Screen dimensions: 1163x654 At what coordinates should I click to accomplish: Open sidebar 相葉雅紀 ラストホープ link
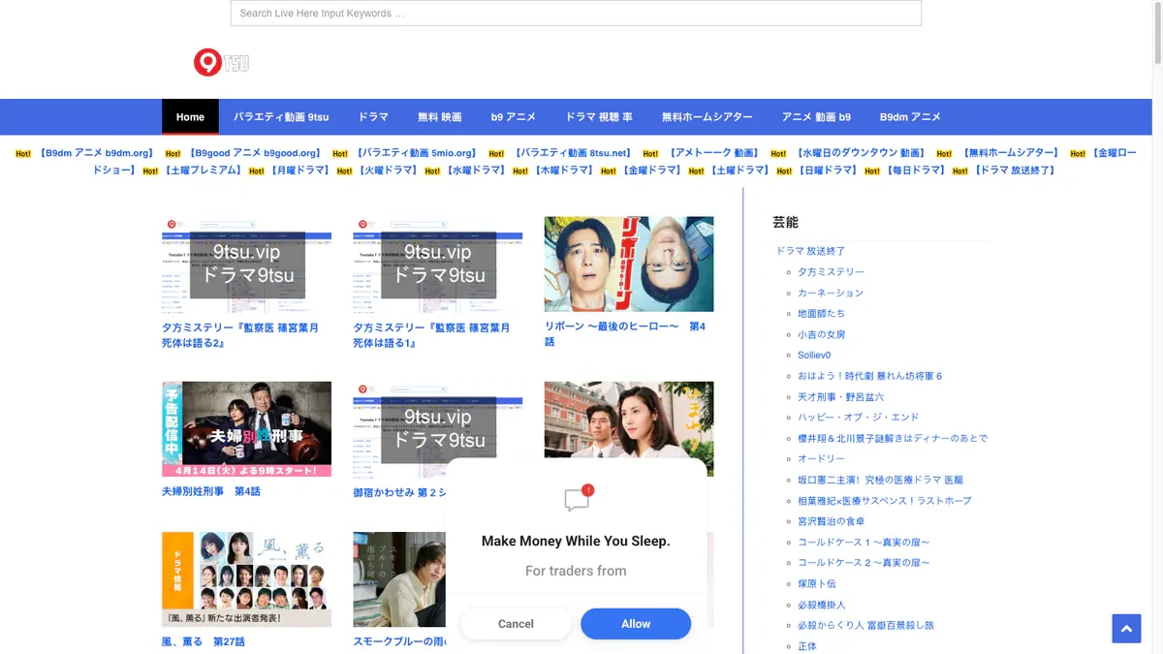884,501
